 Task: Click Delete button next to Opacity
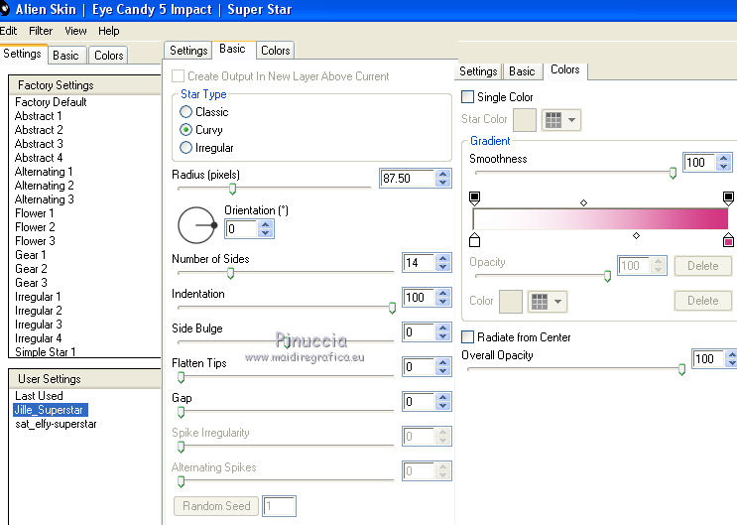tap(702, 266)
